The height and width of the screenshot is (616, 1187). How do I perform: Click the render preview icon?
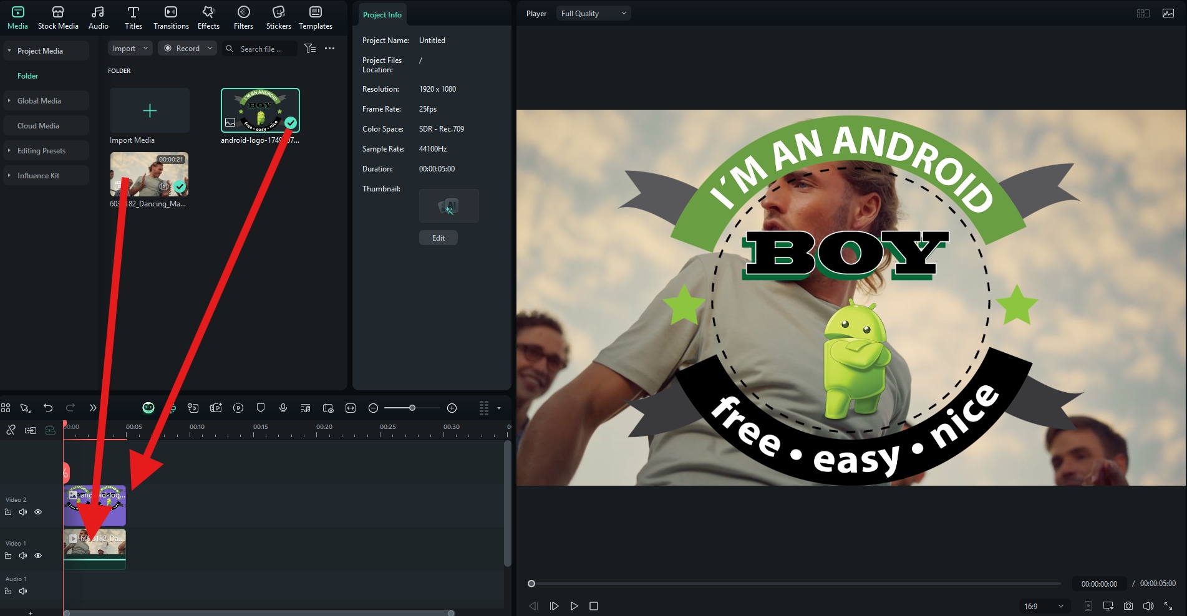pyautogui.click(x=238, y=408)
